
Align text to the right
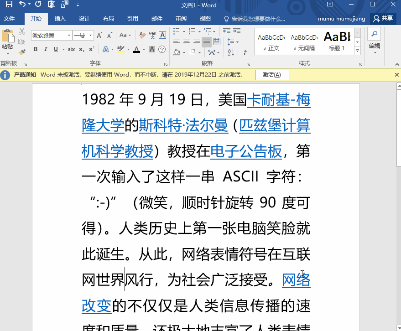197,42
